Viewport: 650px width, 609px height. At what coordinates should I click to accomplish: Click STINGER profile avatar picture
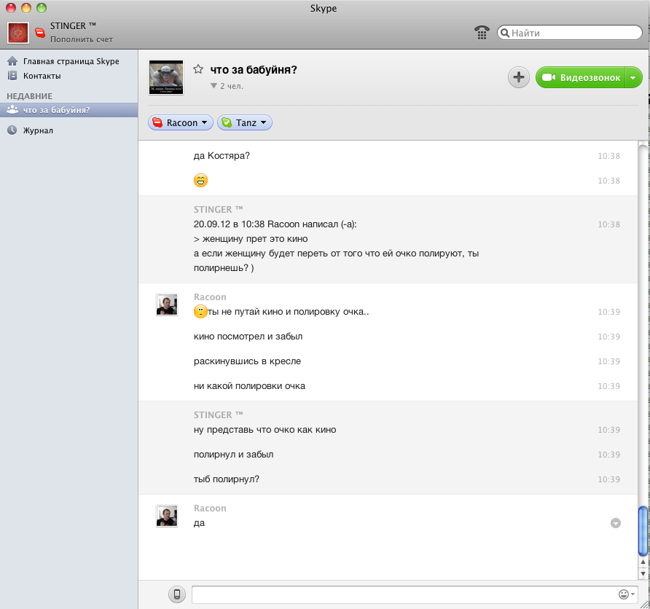pyautogui.click(x=18, y=33)
